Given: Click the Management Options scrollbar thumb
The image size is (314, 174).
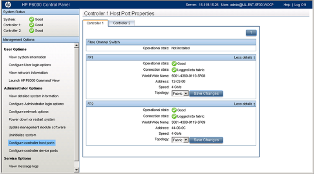Looking at the screenshot, I should (x=76, y=104).
